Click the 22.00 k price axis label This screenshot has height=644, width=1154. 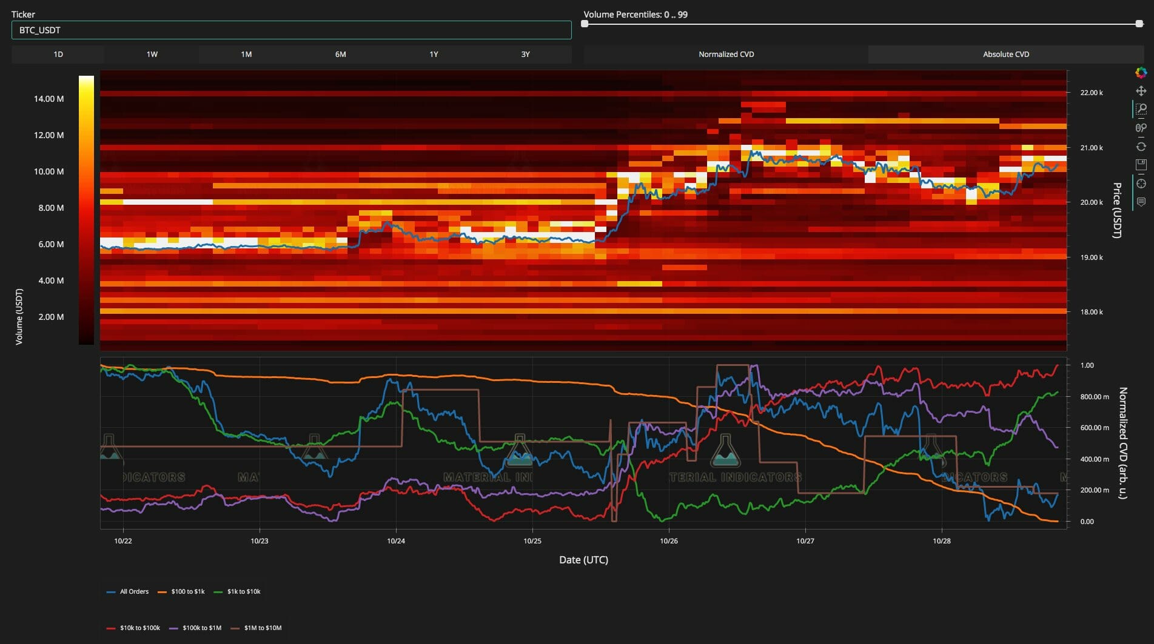tap(1092, 93)
